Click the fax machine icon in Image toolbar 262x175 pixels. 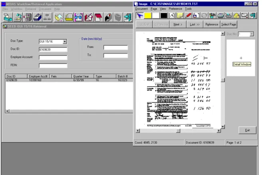[228, 16]
